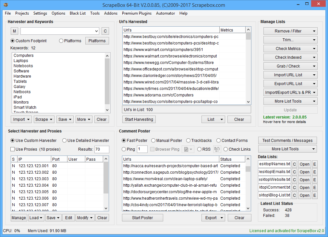
Task: Click the C icon next to Website.txt entry
Action: pos(294,180)
